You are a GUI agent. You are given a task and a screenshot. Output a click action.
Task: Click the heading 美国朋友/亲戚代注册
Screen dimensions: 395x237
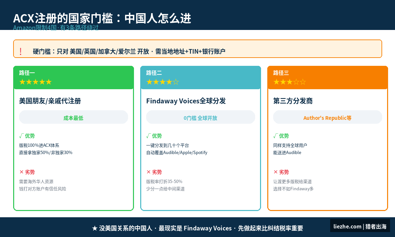click(50, 101)
